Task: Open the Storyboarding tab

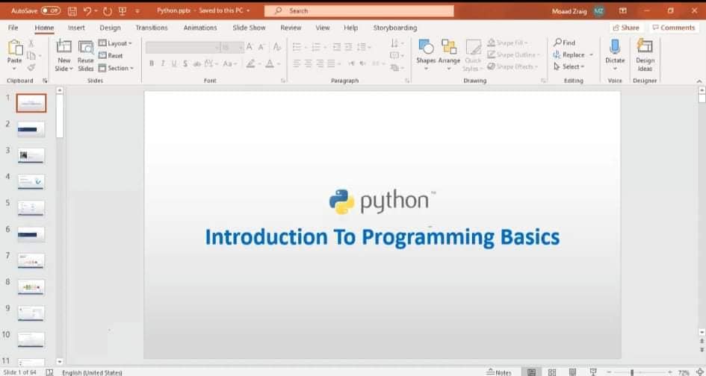Action: point(395,28)
